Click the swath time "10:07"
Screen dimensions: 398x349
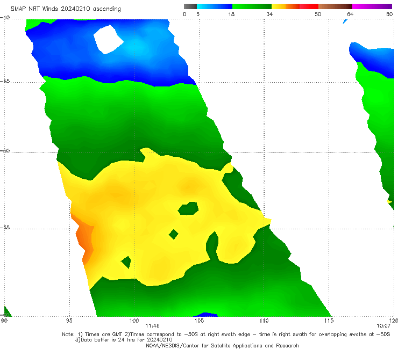383,326
